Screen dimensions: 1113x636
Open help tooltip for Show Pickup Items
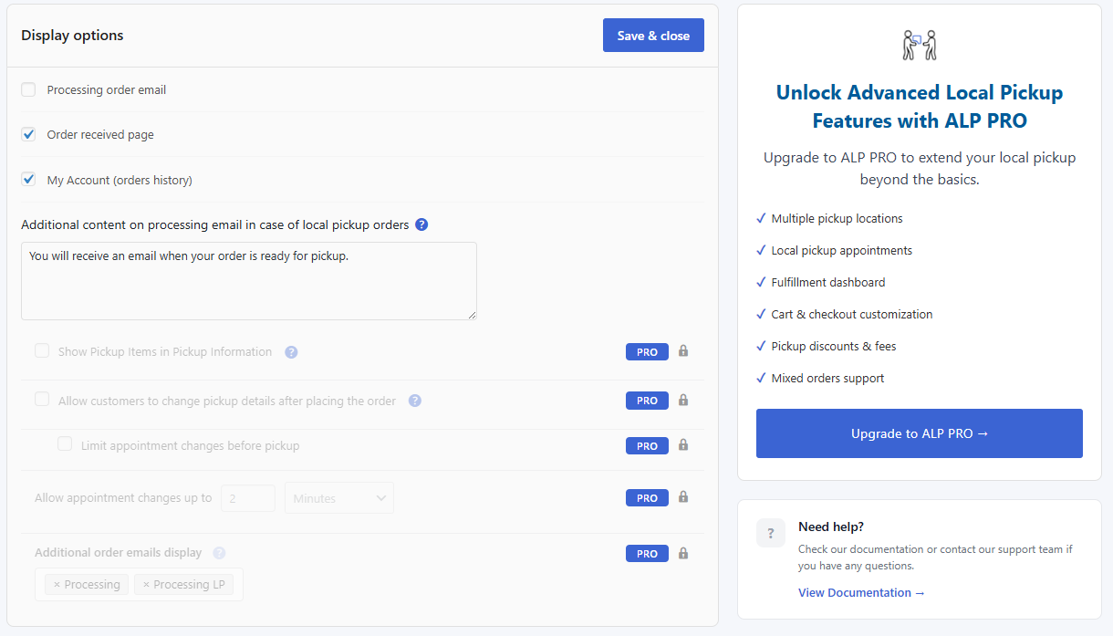(291, 352)
